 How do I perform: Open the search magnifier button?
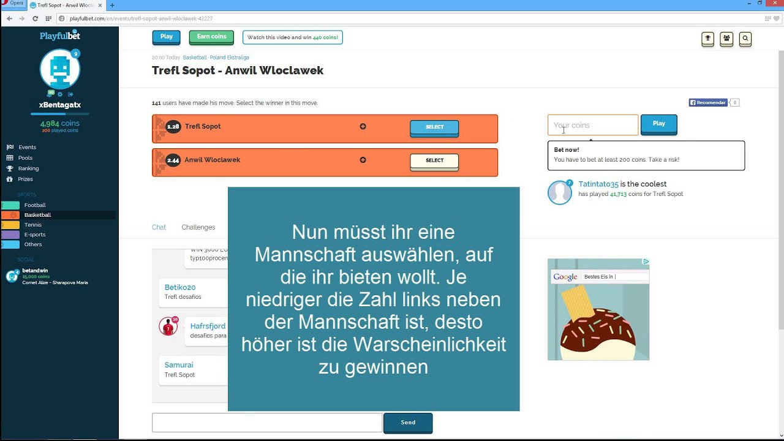pyautogui.click(x=745, y=39)
